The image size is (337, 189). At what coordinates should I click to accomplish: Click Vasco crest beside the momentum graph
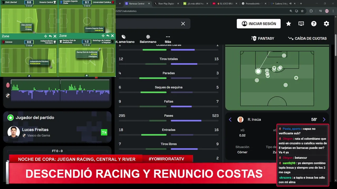pos(8,96)
